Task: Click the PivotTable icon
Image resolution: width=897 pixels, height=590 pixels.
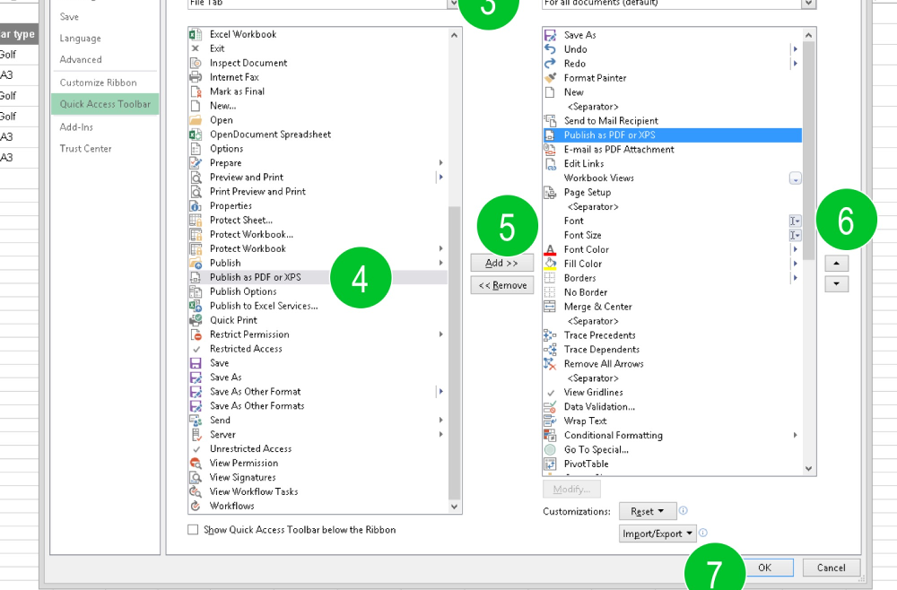Action: pyautogui.click(x=550, y=464)
